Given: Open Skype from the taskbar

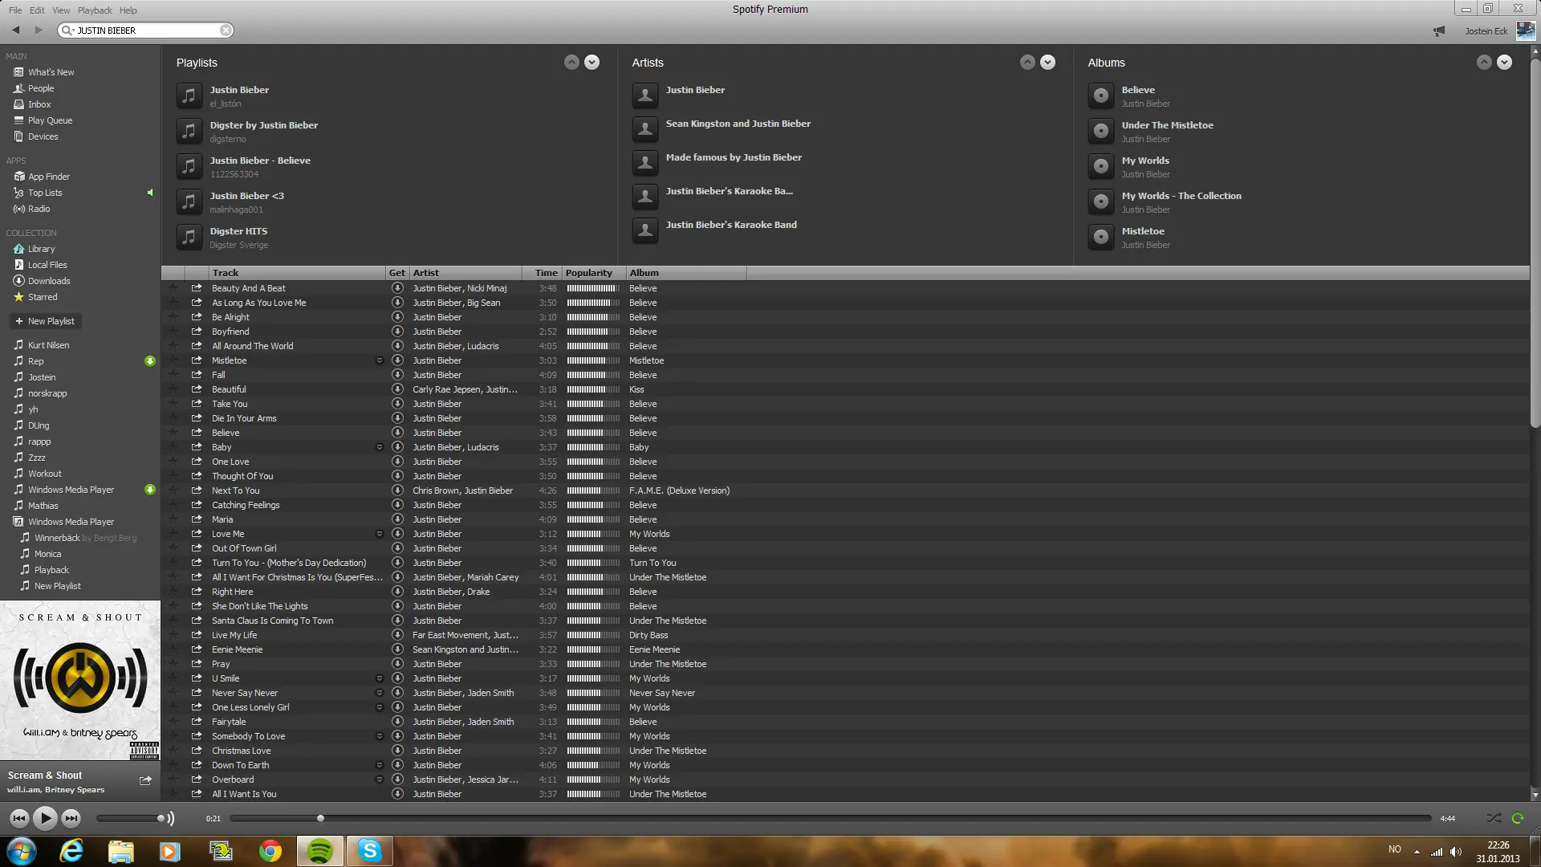Looking at the screenshot, I should pos(369,851).
